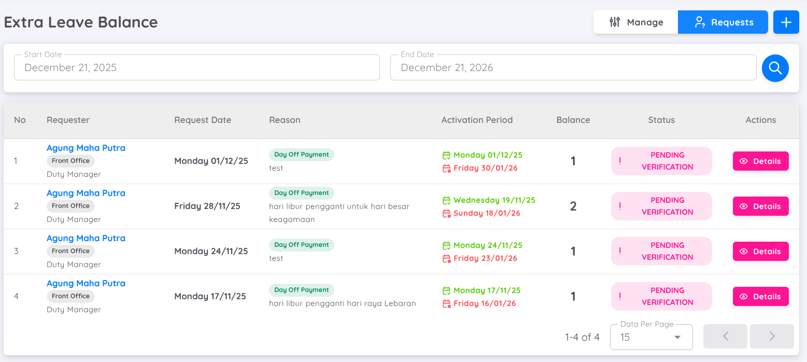This screenshot has height=362, width=807.
Task: Click the exclamation icon in row 4 status badge
Action: (620, 296)
